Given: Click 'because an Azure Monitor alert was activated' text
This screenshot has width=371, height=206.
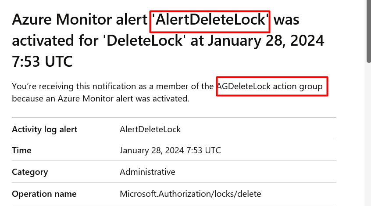Looking at the screenshot, I should (x=100, y=99).
